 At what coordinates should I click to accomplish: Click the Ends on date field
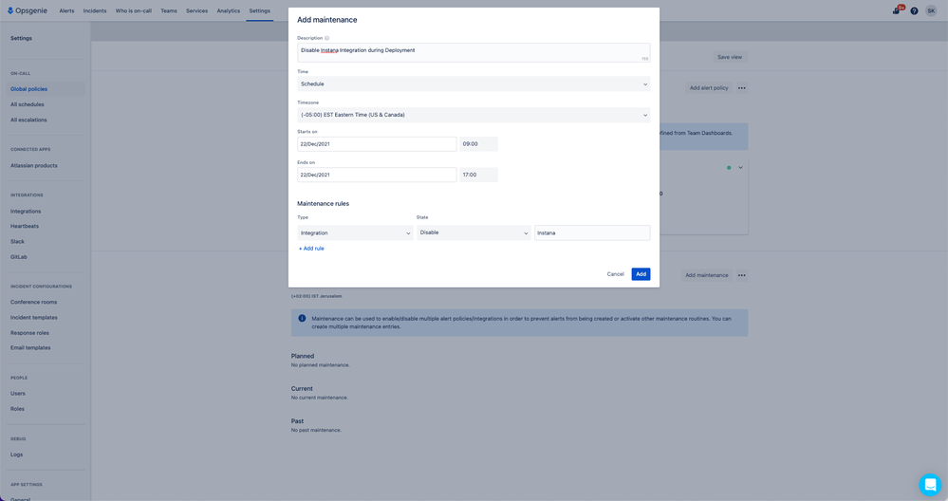pos(377,175)
